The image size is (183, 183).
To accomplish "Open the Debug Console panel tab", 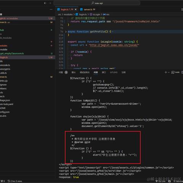I will [x=85, y=72].
